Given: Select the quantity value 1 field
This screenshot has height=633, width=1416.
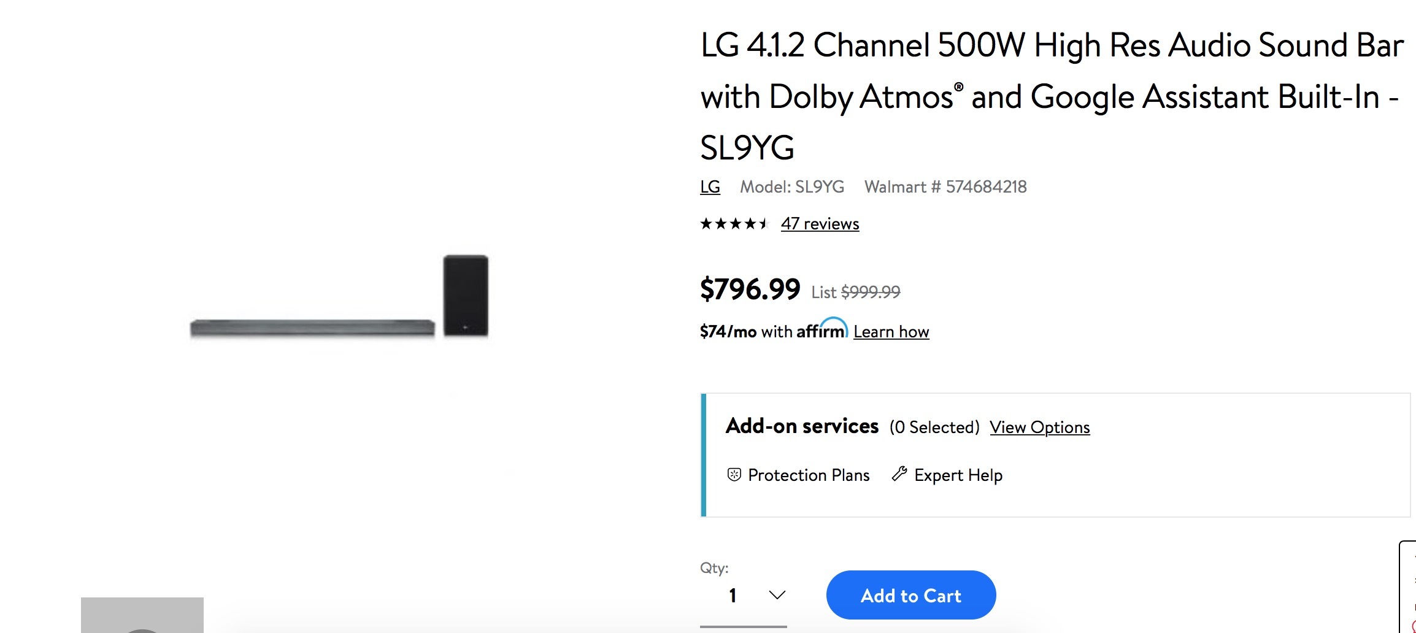Looking at the screenshot, I should [733, 595].
